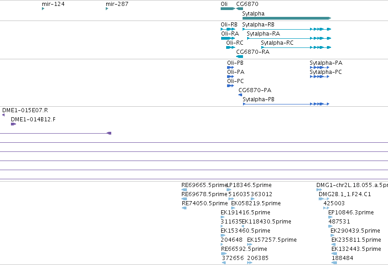Select the 311635 EST label

pyautogui.click(x=231, y=222)
